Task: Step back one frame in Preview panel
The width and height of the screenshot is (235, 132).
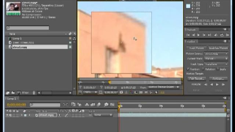Action: tap(194, 35)
